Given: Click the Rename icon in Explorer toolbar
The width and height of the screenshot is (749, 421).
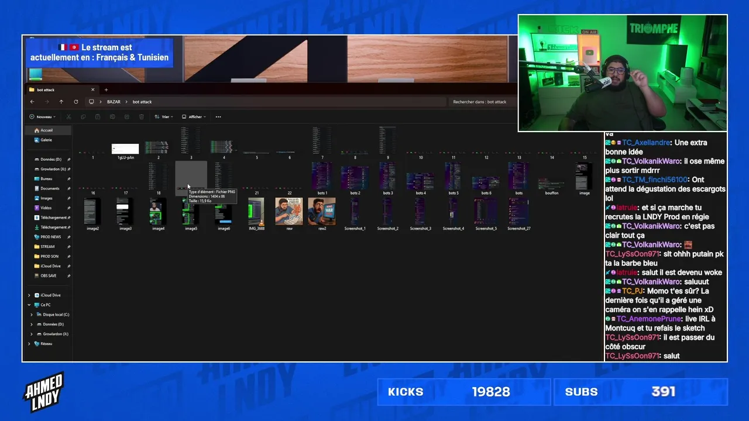Looking at the screenshot, I should (112, 117).
